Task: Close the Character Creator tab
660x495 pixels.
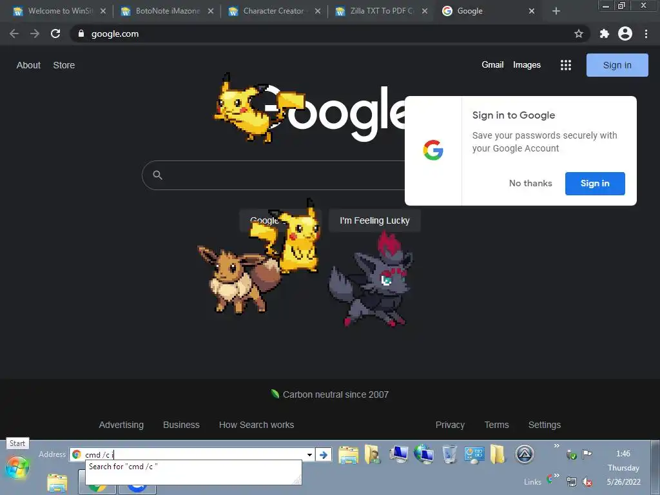Action: pos(318,12)
